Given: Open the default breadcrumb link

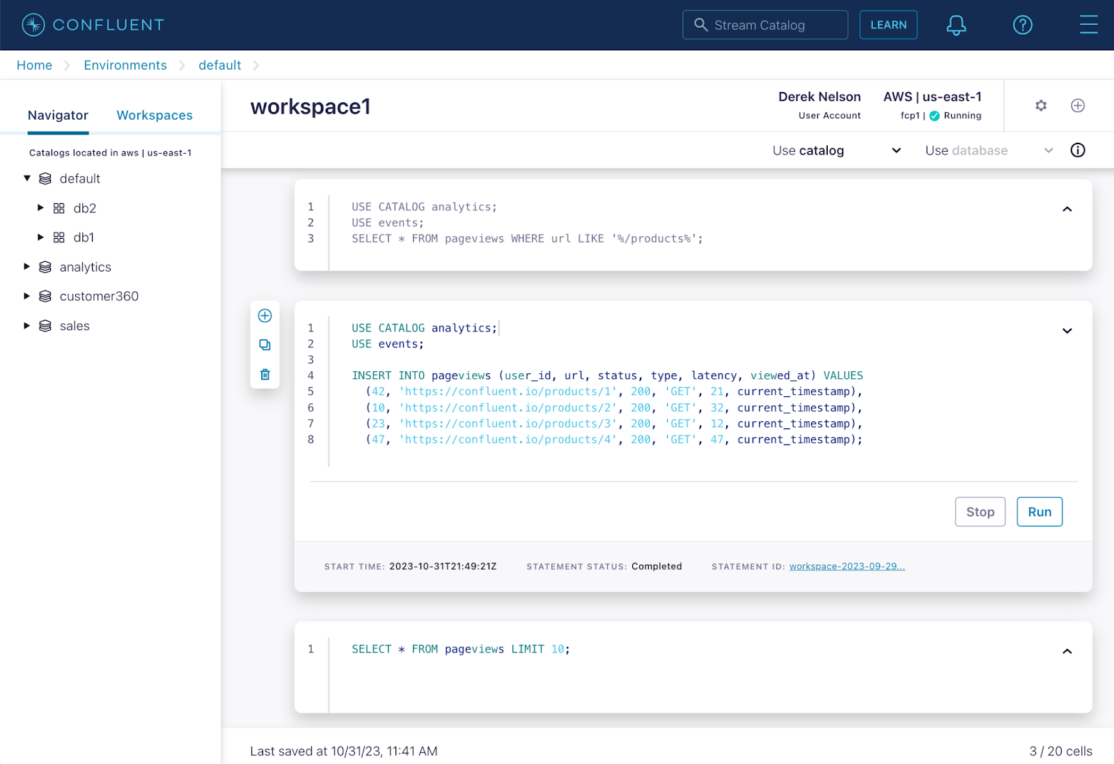Looking at the screenshot, I should tap(219, 65).
